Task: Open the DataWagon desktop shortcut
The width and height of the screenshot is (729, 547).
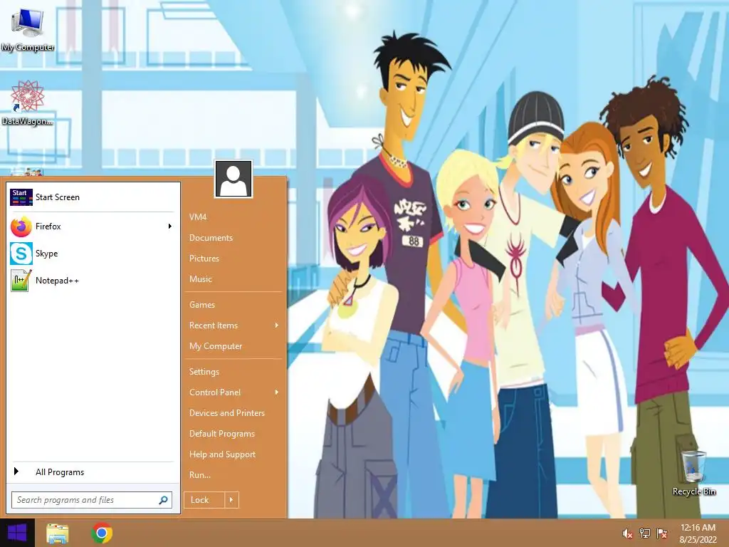Action: coord(28,103)
